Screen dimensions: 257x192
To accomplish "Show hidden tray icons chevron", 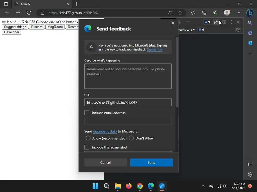I will click(x=203, y=186).
